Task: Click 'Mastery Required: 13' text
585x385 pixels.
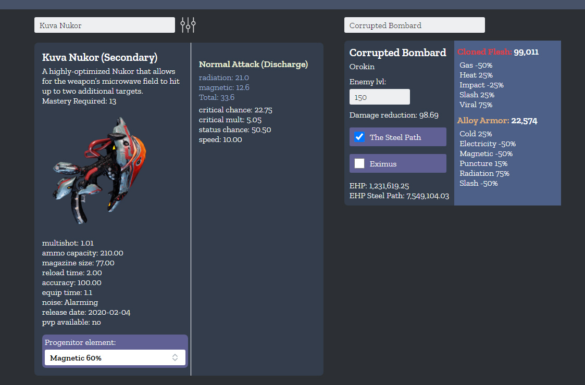Action: (x=79, y=101)
